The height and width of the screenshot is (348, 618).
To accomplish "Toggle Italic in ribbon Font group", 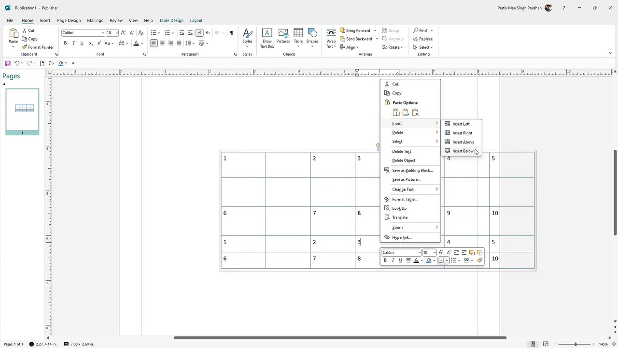I will tap(73, 43).
